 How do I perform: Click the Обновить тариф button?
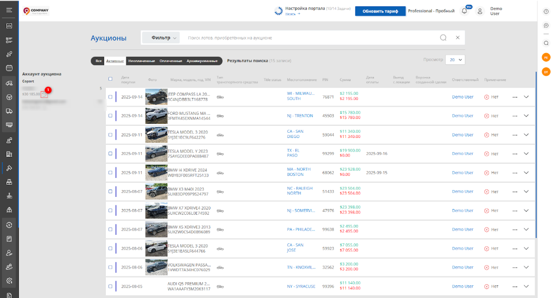pos(380,11)
